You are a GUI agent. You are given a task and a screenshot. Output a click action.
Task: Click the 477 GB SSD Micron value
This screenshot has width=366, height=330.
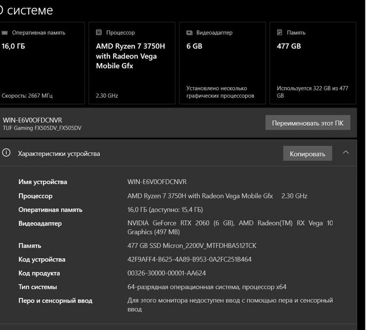tap(192, 246)
